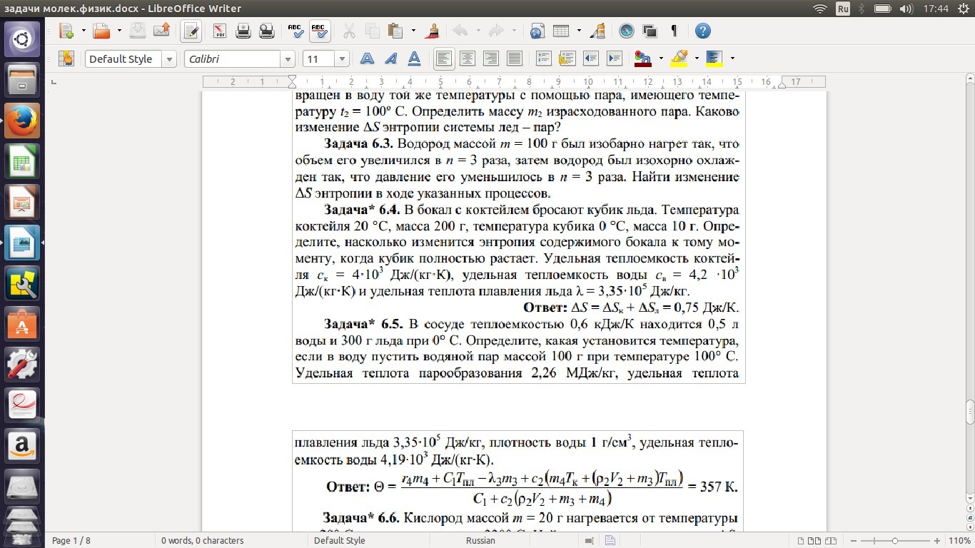Open LibreOffice Calc from launcher
975x548 pixels.
pyautogui.click(x=22, y=161)
